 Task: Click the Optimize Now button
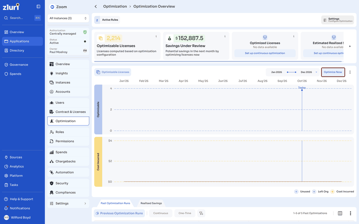pyautogui.click(x=333, y=72)
